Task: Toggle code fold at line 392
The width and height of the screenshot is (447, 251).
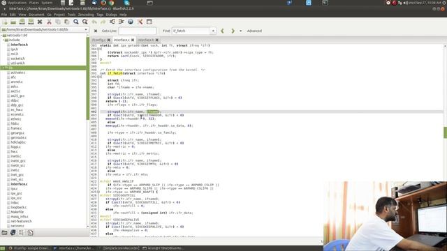Action: click(98, 77)
